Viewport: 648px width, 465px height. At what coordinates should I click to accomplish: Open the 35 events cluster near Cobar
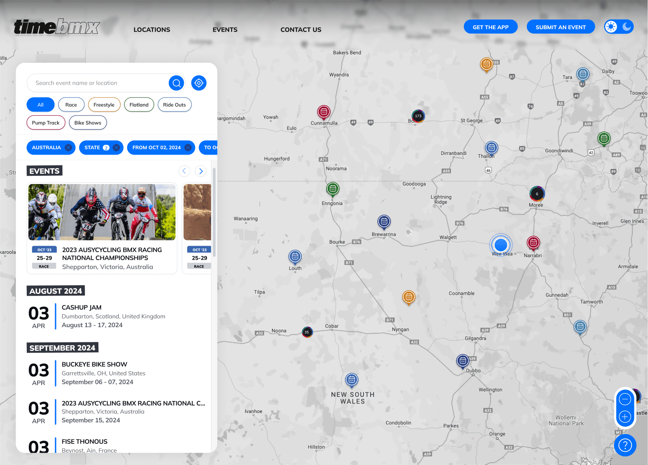point(307,332)
